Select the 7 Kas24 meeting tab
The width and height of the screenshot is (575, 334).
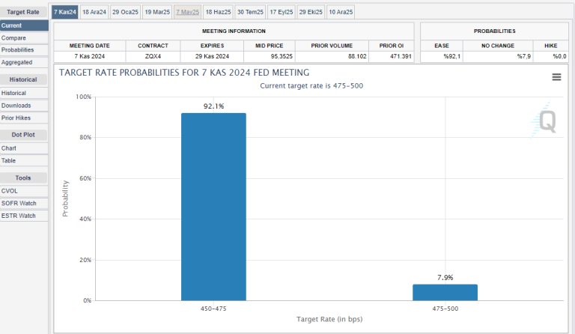tap(64, 12)
